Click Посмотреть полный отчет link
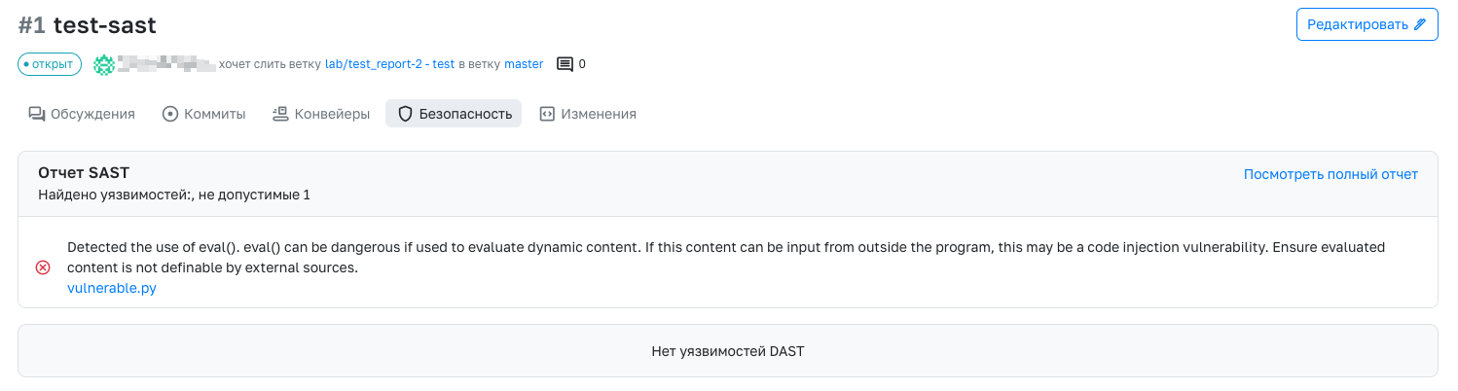 pos(1330,174)
